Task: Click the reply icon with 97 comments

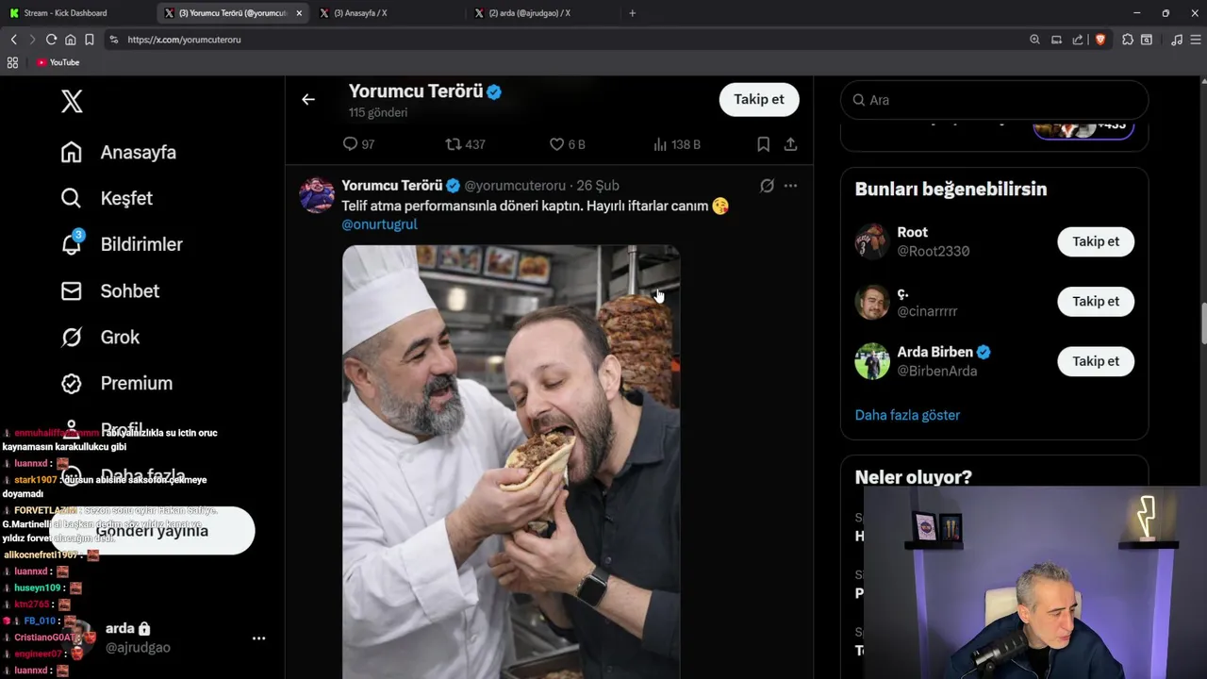Action: pos(350,144)
